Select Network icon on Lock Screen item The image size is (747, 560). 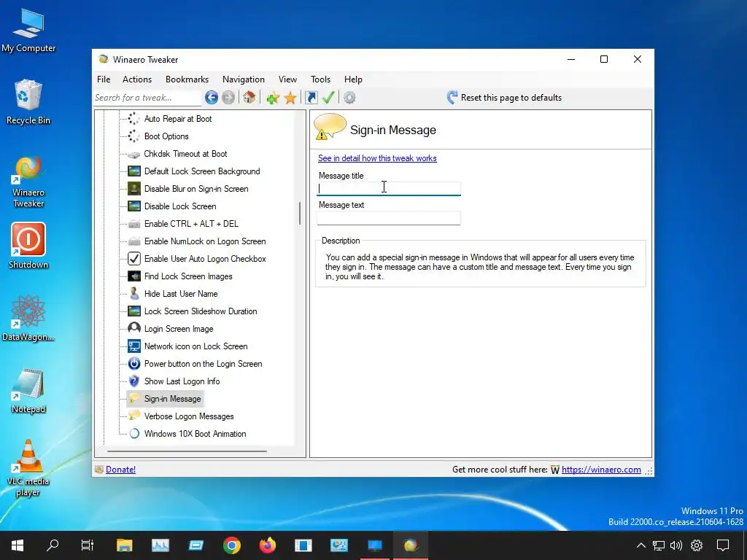click(x=196, y=346)
